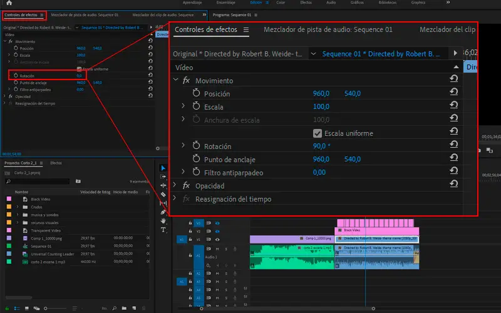501x313 pixels.
Task: Select the Type tool in the toolbar
Action: pos(163,229)
